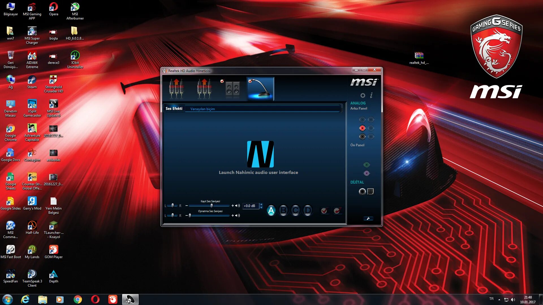Open Yeni Metin Belgesi text file

(53, 206)
